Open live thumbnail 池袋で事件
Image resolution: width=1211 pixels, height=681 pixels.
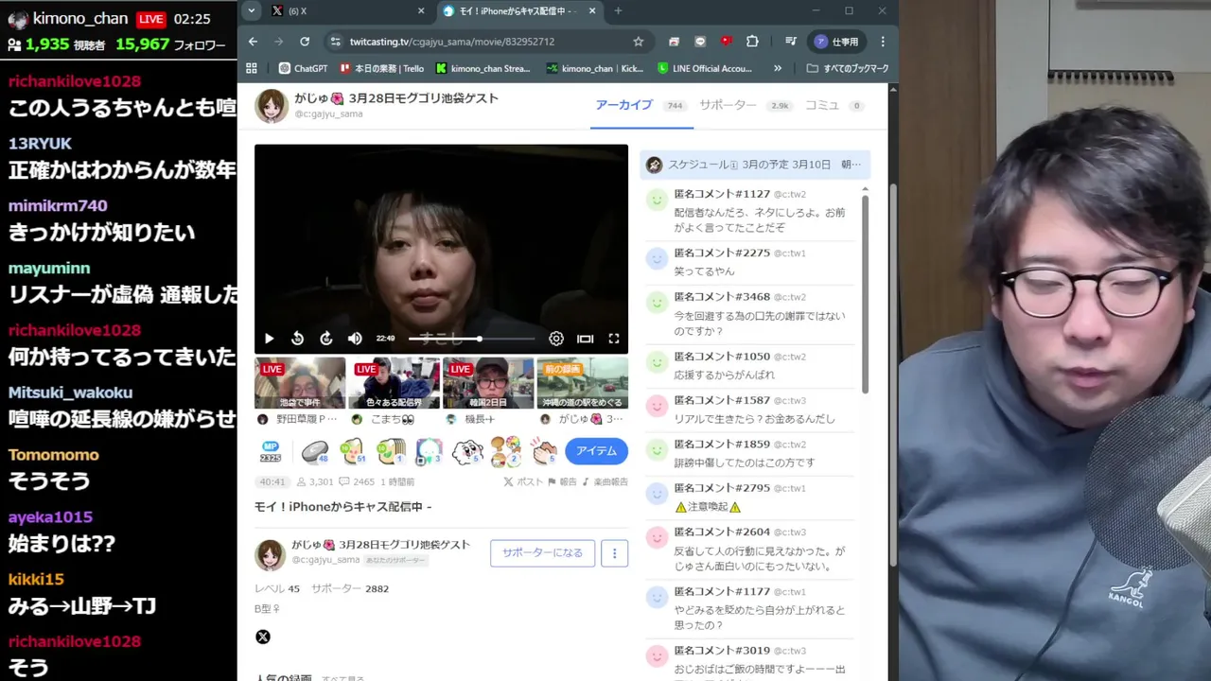coord(300,382)
